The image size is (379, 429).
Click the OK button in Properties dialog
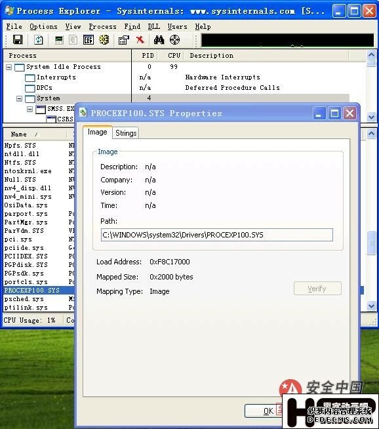tap(264, 411)
